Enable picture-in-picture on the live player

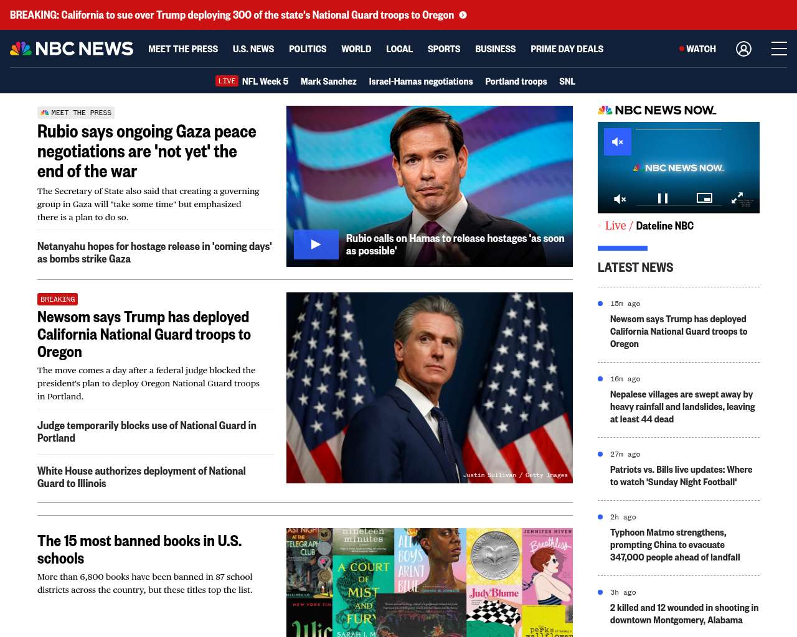[x=704, y=198]
